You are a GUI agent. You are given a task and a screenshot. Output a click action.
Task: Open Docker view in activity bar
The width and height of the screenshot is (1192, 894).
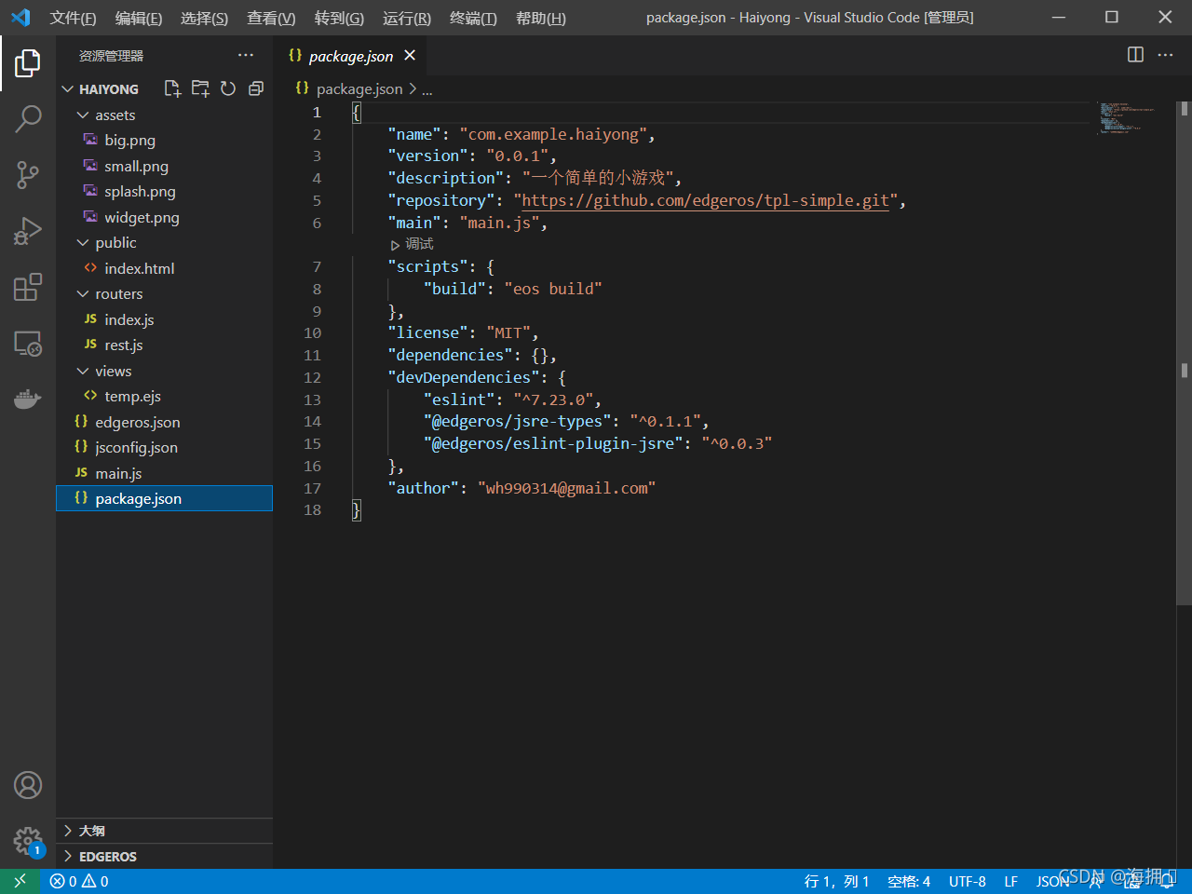pos(28,400)
